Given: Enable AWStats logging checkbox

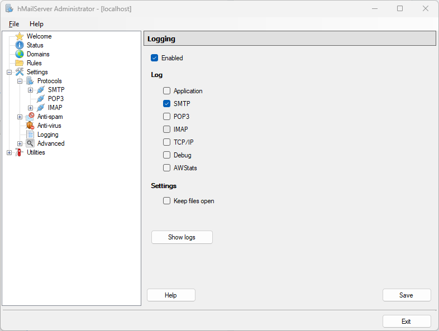Looking at the screenshot, I should coord(166,168).
